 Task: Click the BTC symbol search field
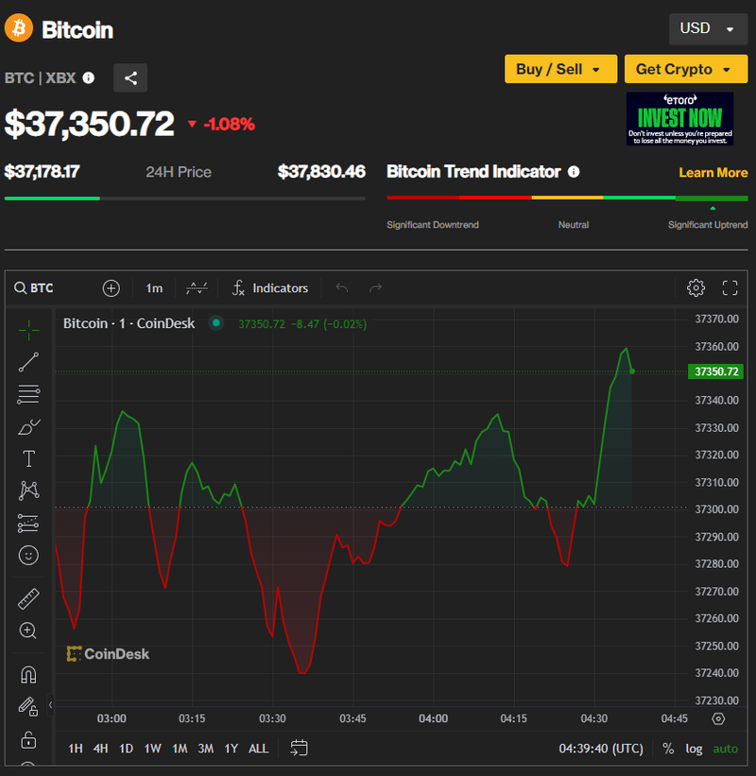[x=35, y=288]
